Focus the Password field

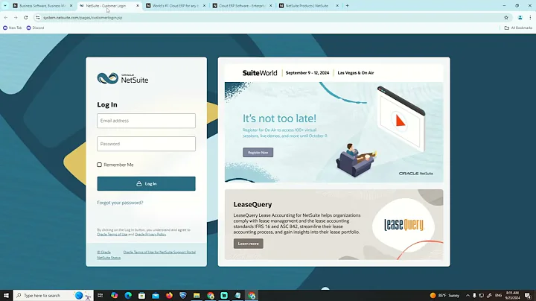point(147,144)
